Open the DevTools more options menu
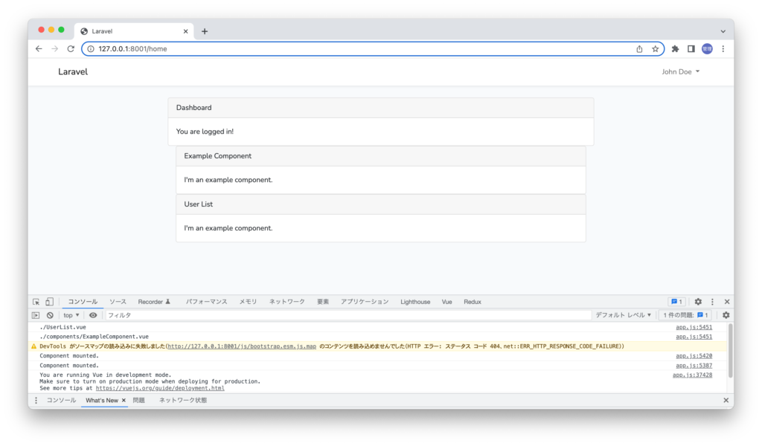The width and height of the screenshot is (762, 446). coord(712,301)
